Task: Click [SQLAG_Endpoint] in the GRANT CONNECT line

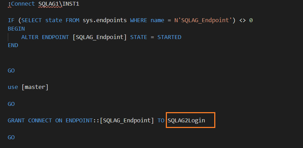Action: (x=127, y=121)
